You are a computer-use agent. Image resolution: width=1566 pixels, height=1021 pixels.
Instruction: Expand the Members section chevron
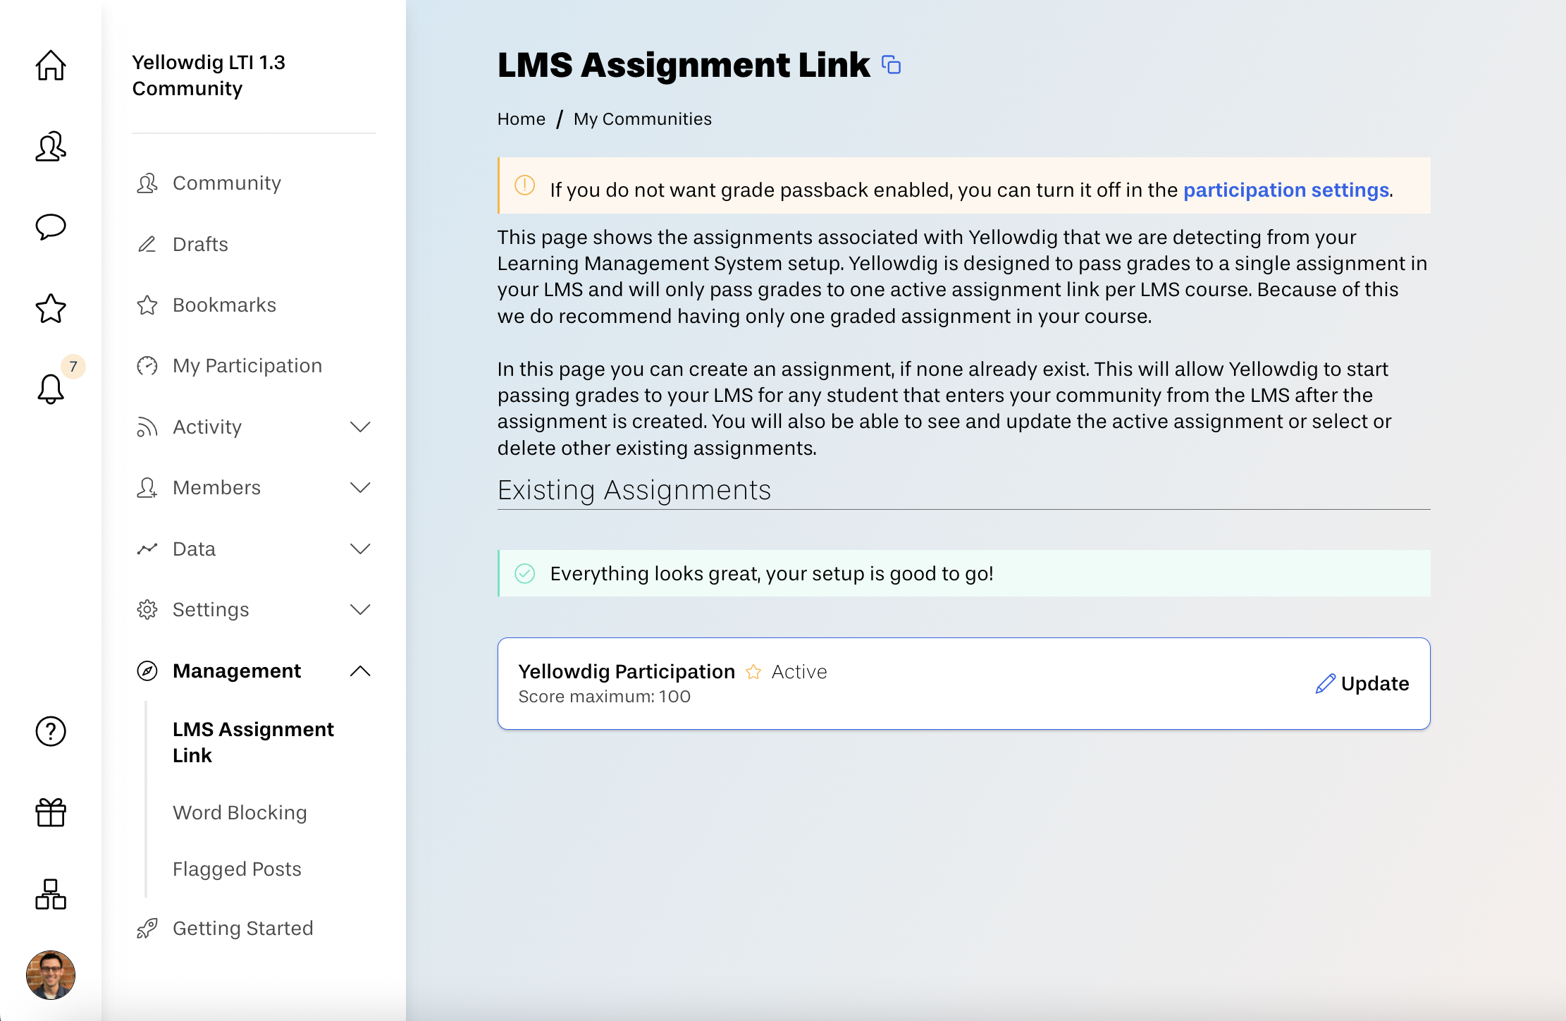(x=360, y=487)
